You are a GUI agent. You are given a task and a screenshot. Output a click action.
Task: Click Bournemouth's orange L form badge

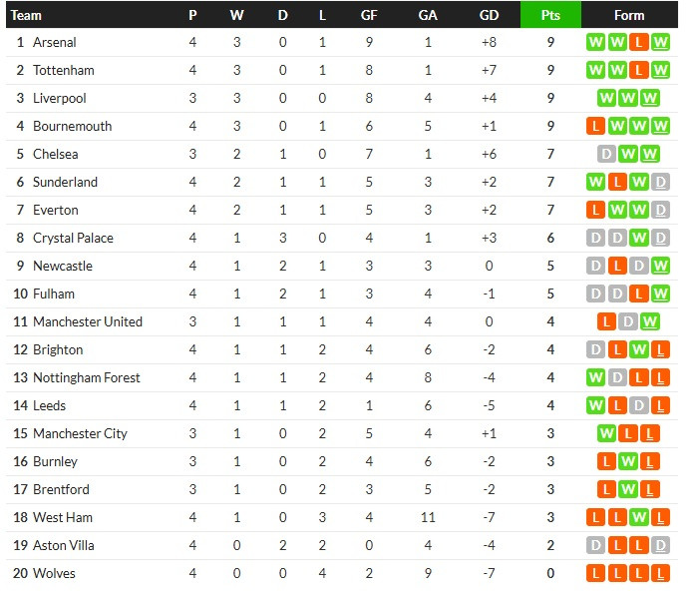[595, 126]
